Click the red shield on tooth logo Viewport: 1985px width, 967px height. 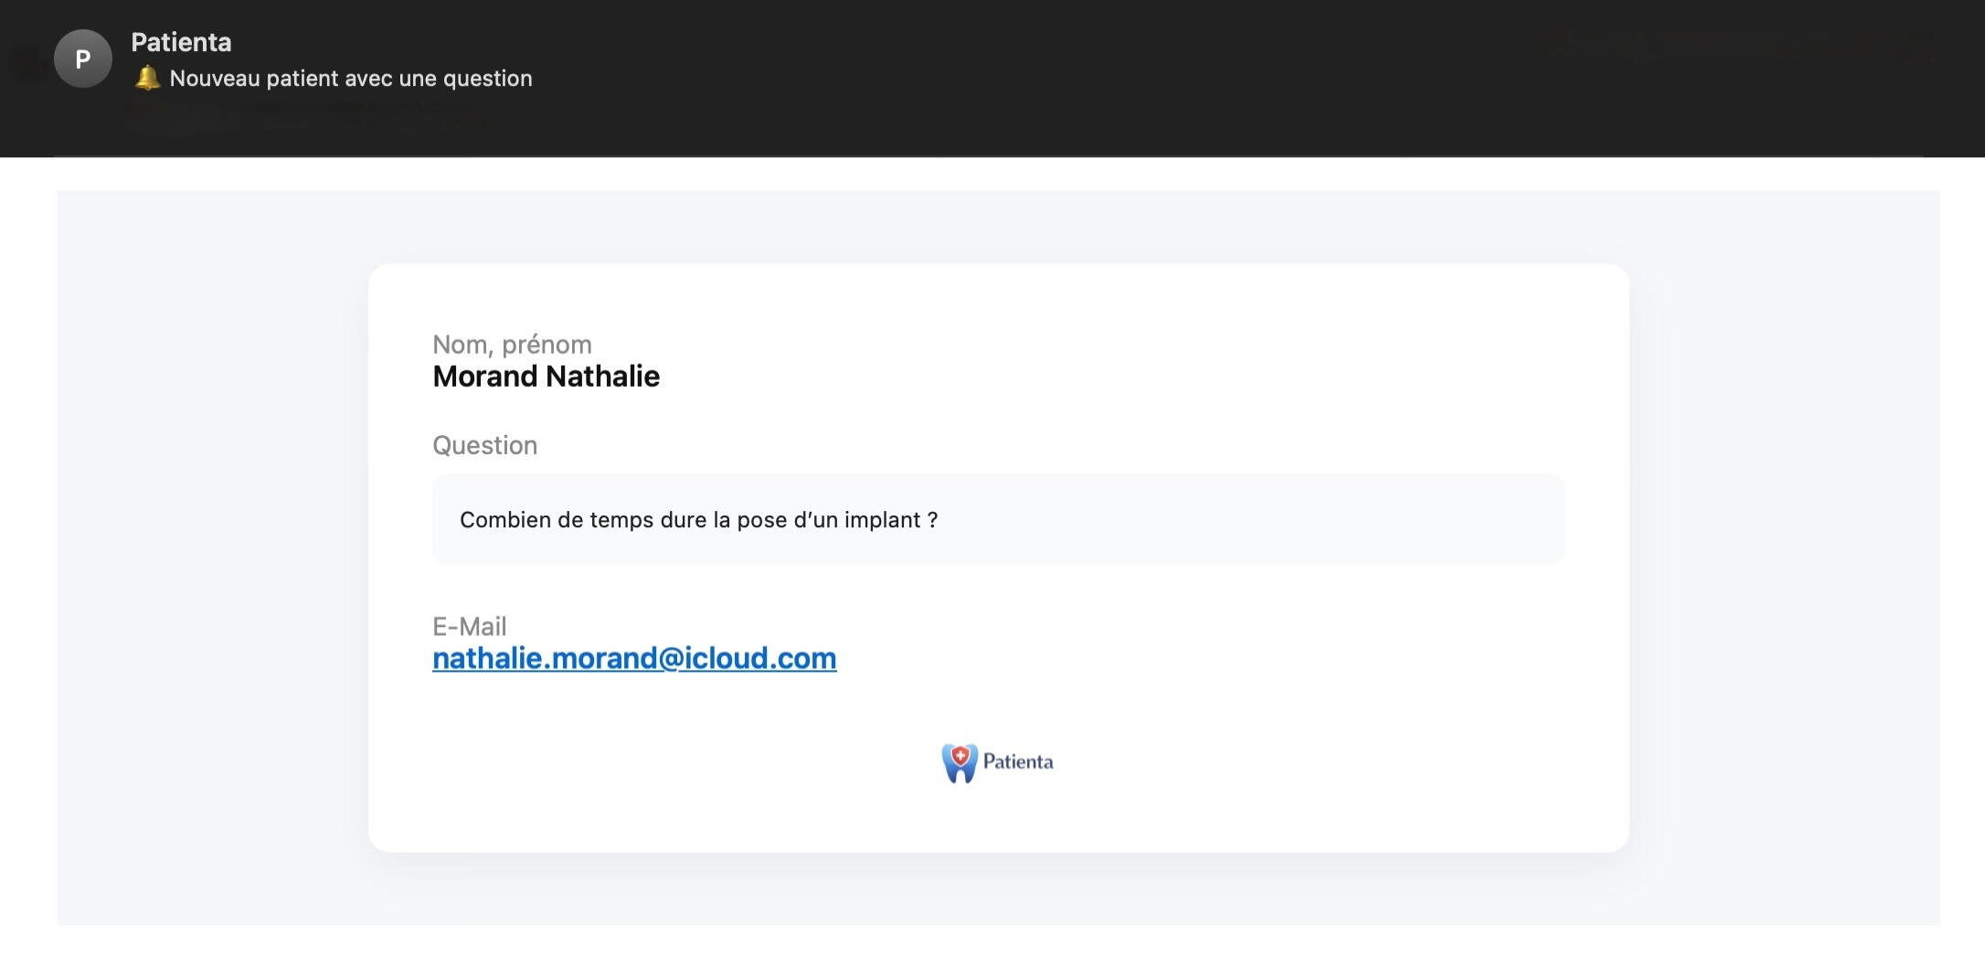click(961, 756)
